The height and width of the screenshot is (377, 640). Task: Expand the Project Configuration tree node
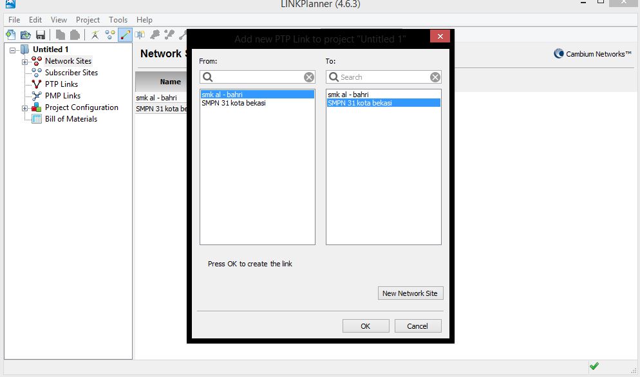[24, 109]
